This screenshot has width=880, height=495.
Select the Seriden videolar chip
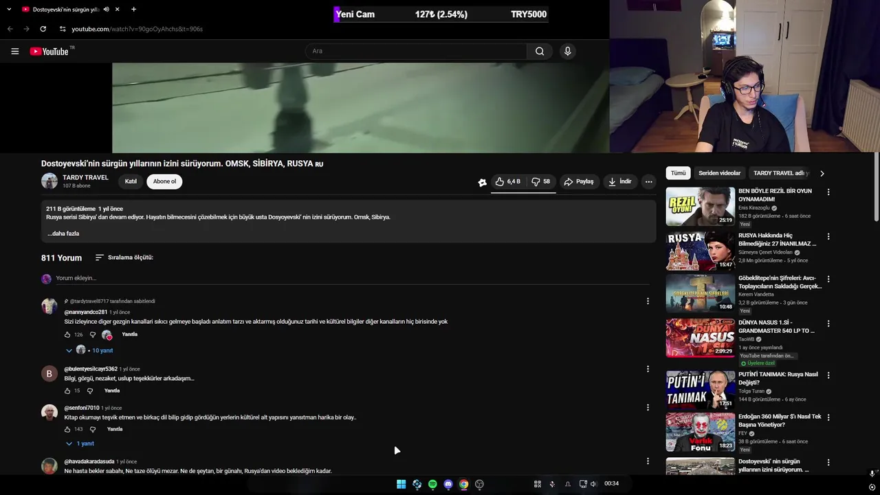tap(719, 173)
